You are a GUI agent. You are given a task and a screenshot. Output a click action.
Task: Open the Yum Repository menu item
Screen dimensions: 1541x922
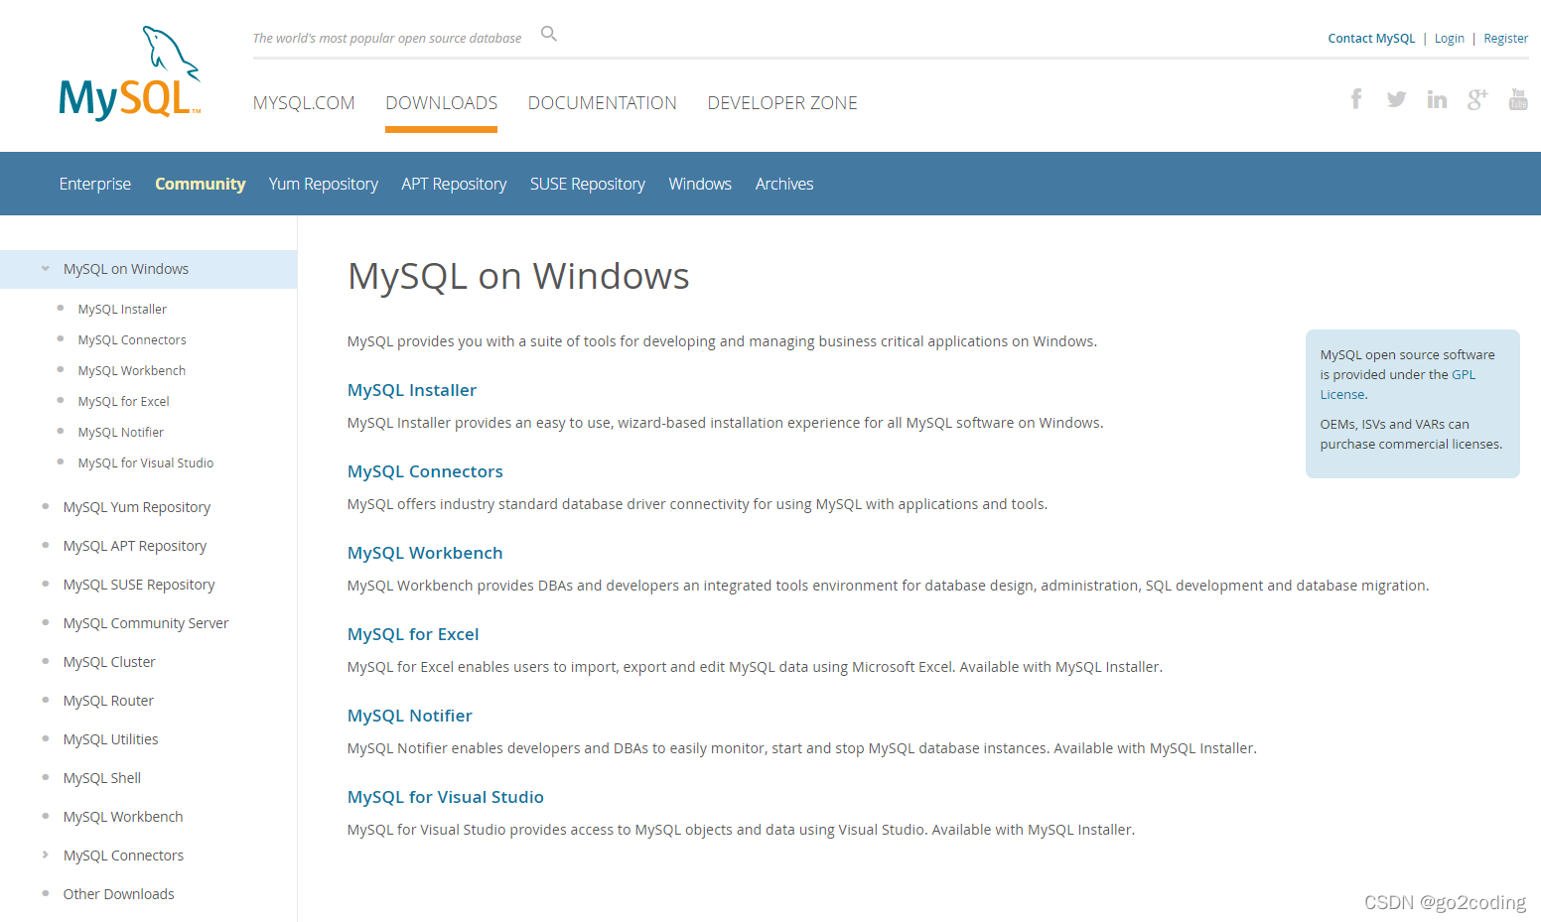point(324,184)
